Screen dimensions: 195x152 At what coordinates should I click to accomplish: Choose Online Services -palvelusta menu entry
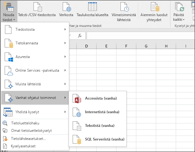coord(35,70)
